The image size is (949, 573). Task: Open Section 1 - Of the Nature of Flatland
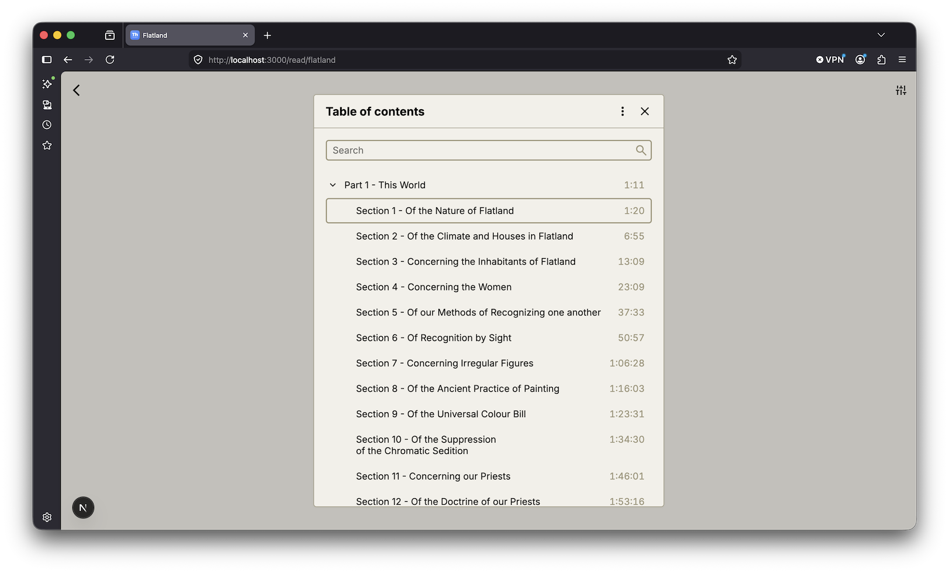coord(489,211)
